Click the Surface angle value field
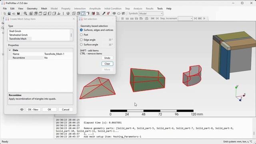The image size is (256, 144). (x=108, y=44)
